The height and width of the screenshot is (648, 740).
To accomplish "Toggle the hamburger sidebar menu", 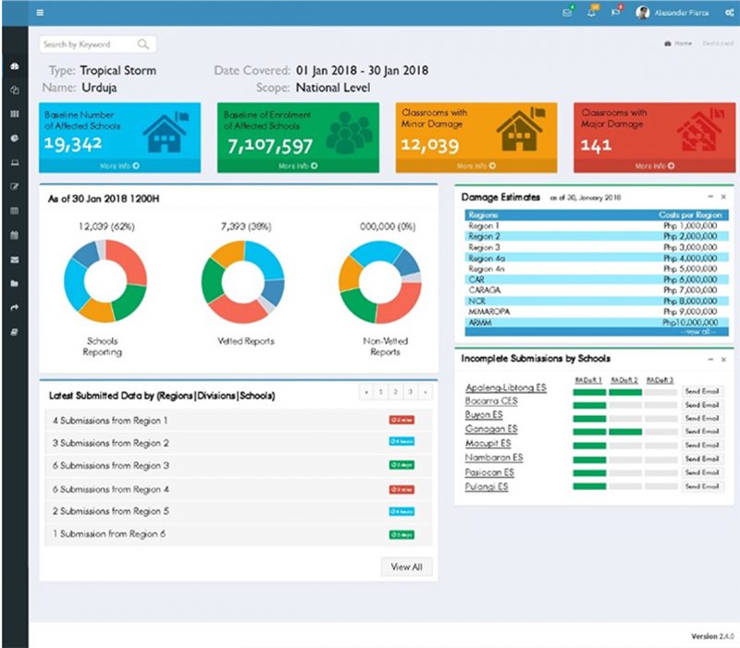I will pyautogui.click(x=39, y=13).
